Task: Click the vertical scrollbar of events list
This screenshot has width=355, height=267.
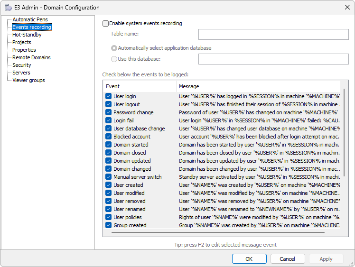Action: (x=344, y=132)
